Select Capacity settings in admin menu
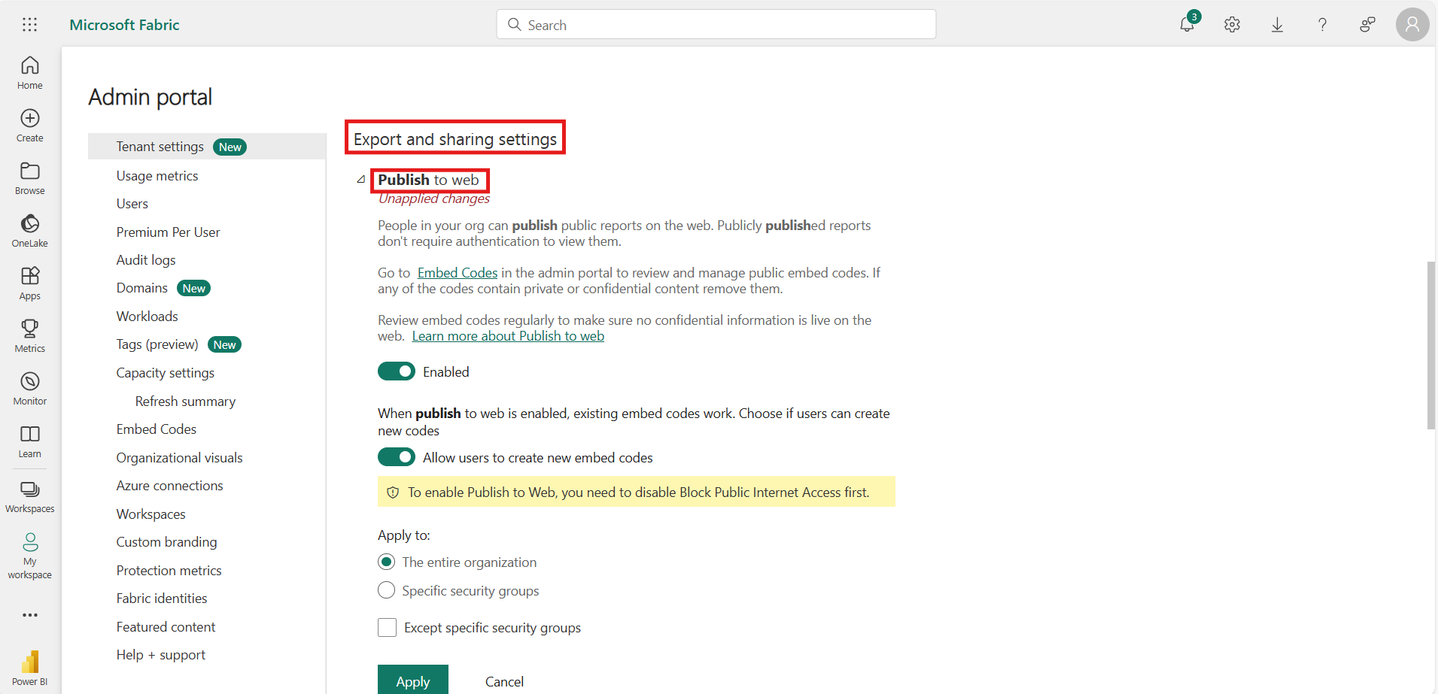The height and width of the screenshot is (694, 1438). [x=165, y=373]
